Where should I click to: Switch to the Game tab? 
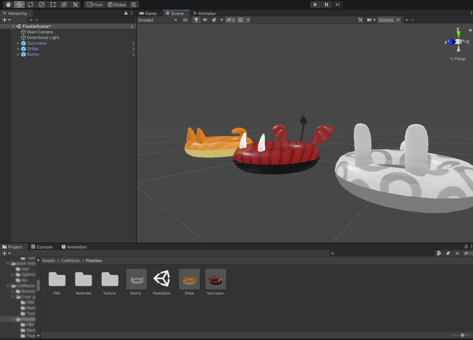(x=148, y=13)
